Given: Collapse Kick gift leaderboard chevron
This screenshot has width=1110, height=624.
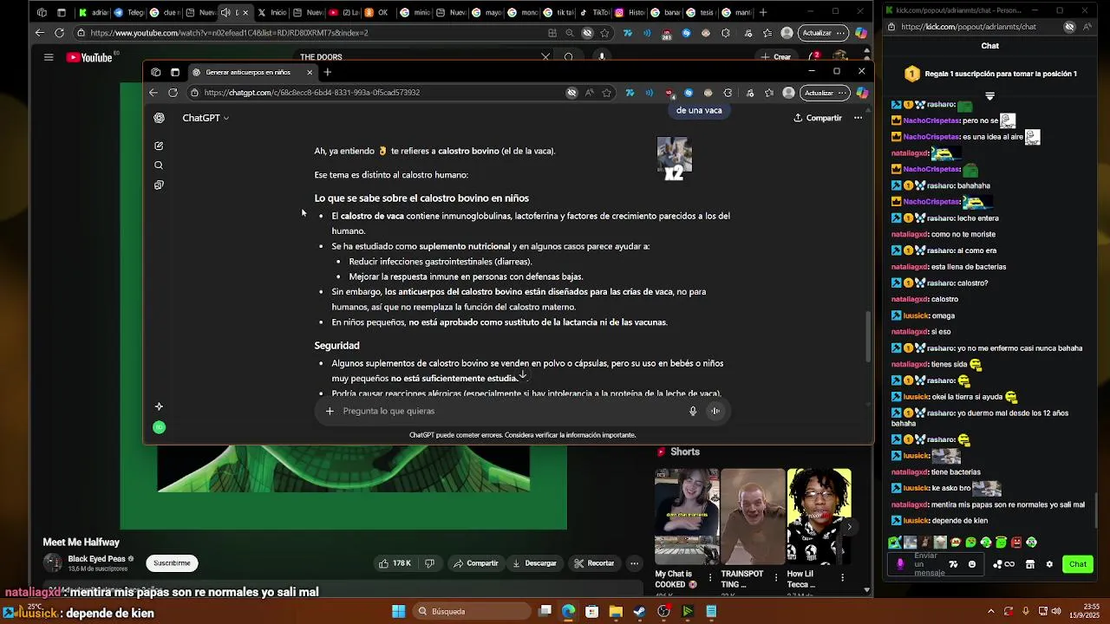Looking at the screenshot, I should (x=989, y=96).
